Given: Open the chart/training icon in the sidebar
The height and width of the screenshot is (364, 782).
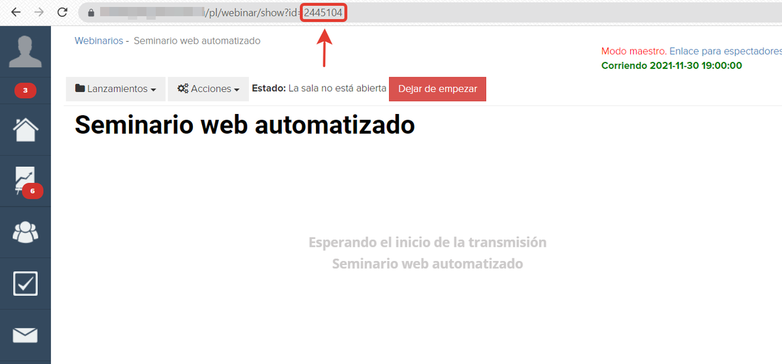Looking at the screenshot, I should coord(25,181).
